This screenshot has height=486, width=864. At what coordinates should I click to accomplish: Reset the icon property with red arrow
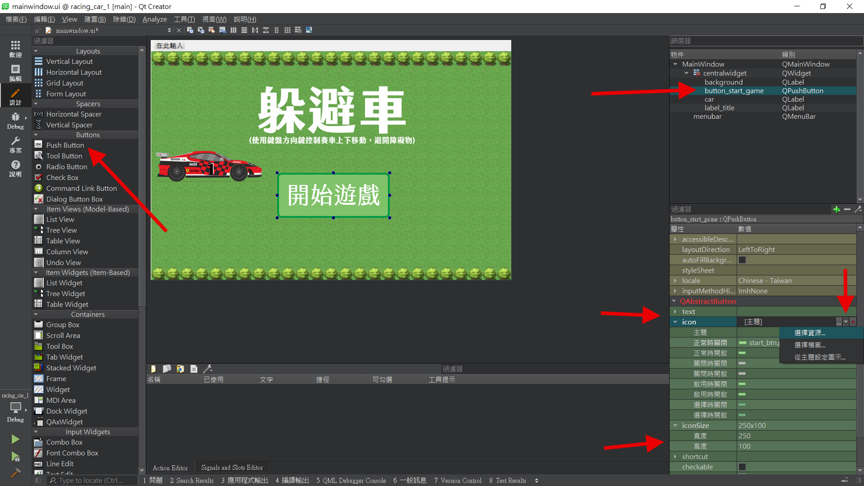tap(853, 322)
